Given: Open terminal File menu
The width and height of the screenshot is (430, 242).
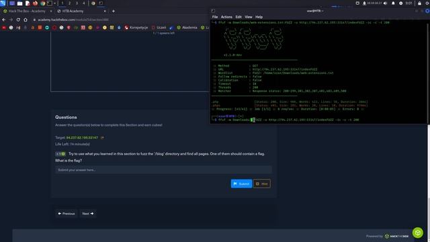Looking at the screenshot, I should click(215, 17).
